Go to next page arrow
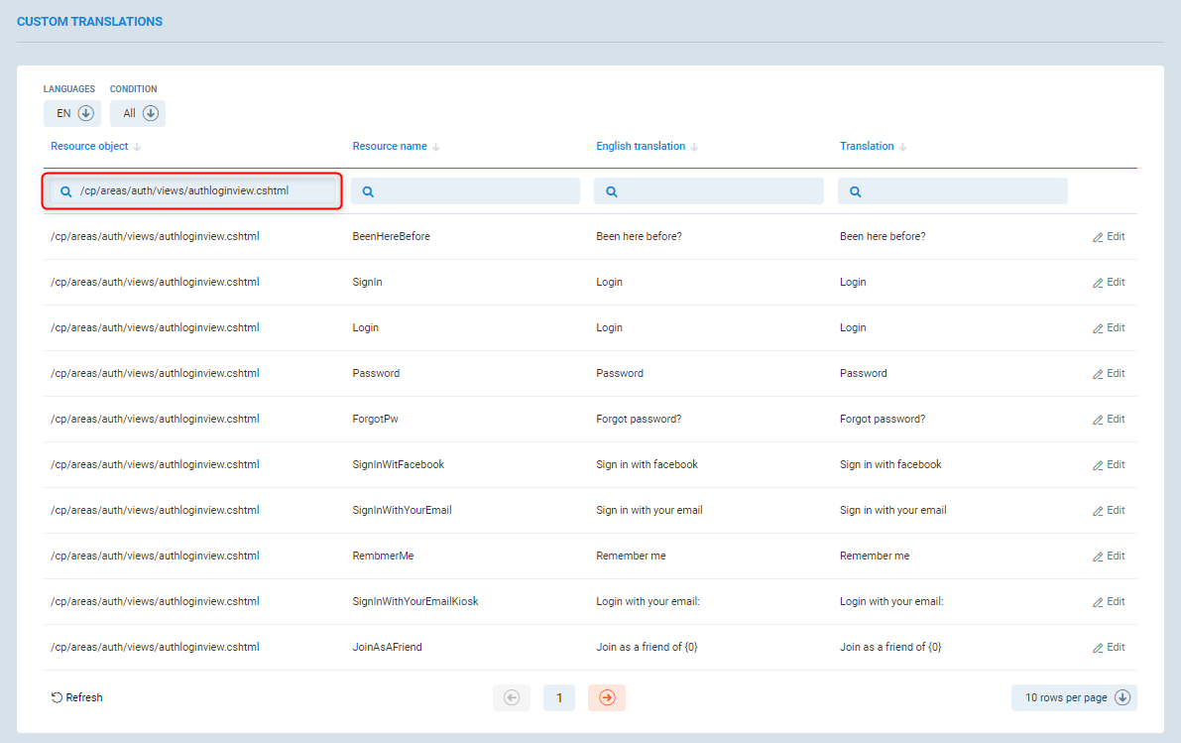 coord(607,697)
